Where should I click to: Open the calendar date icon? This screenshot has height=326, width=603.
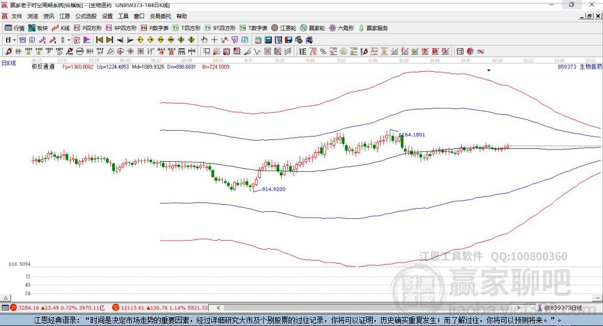coord(258,40)
